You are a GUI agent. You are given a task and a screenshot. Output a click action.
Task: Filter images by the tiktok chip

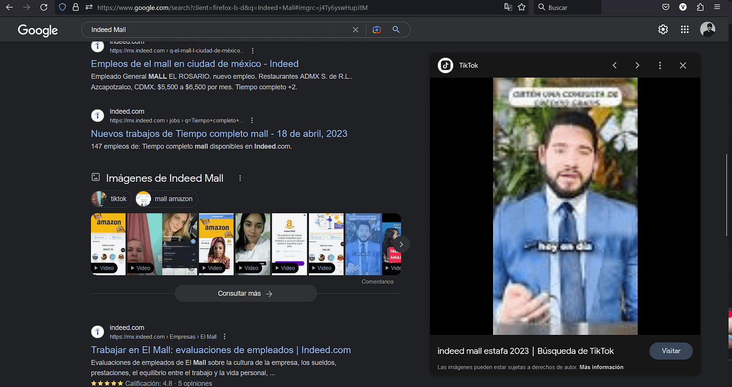[111, 199]
